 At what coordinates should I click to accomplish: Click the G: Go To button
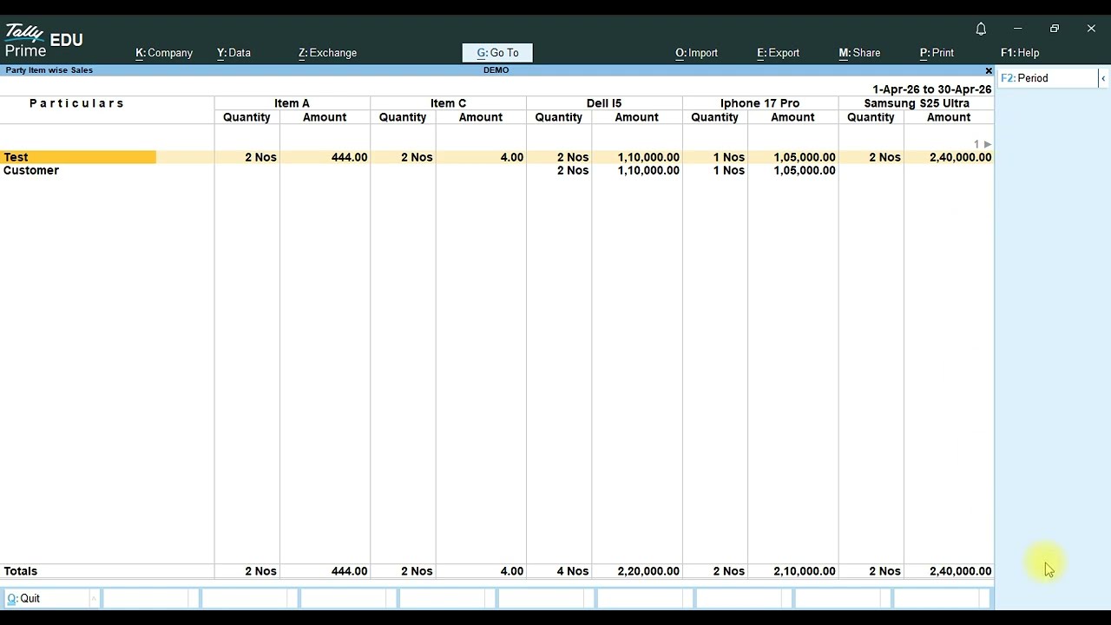(x=497, y=53)
